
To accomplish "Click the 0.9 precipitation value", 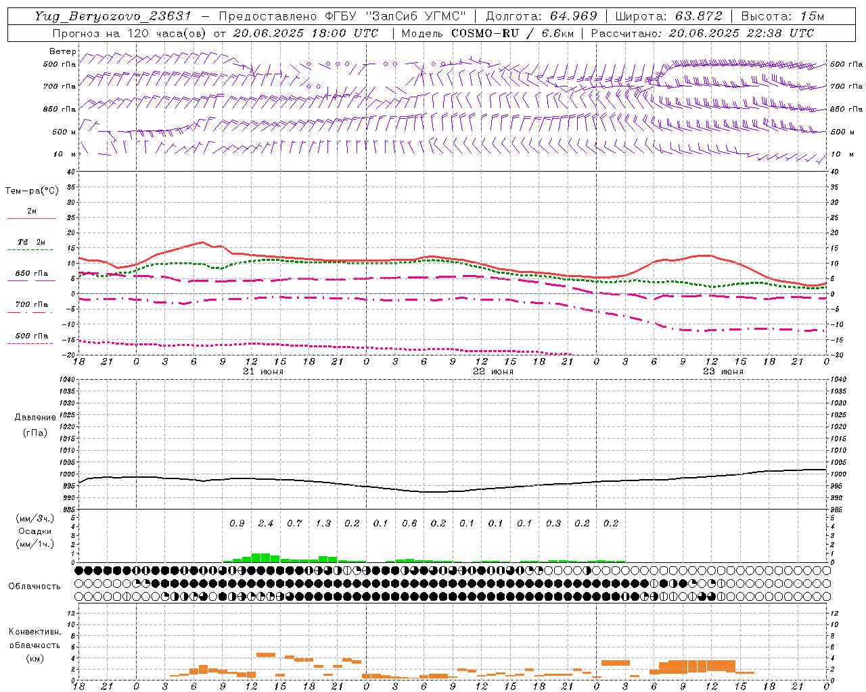I will (237, 523).
